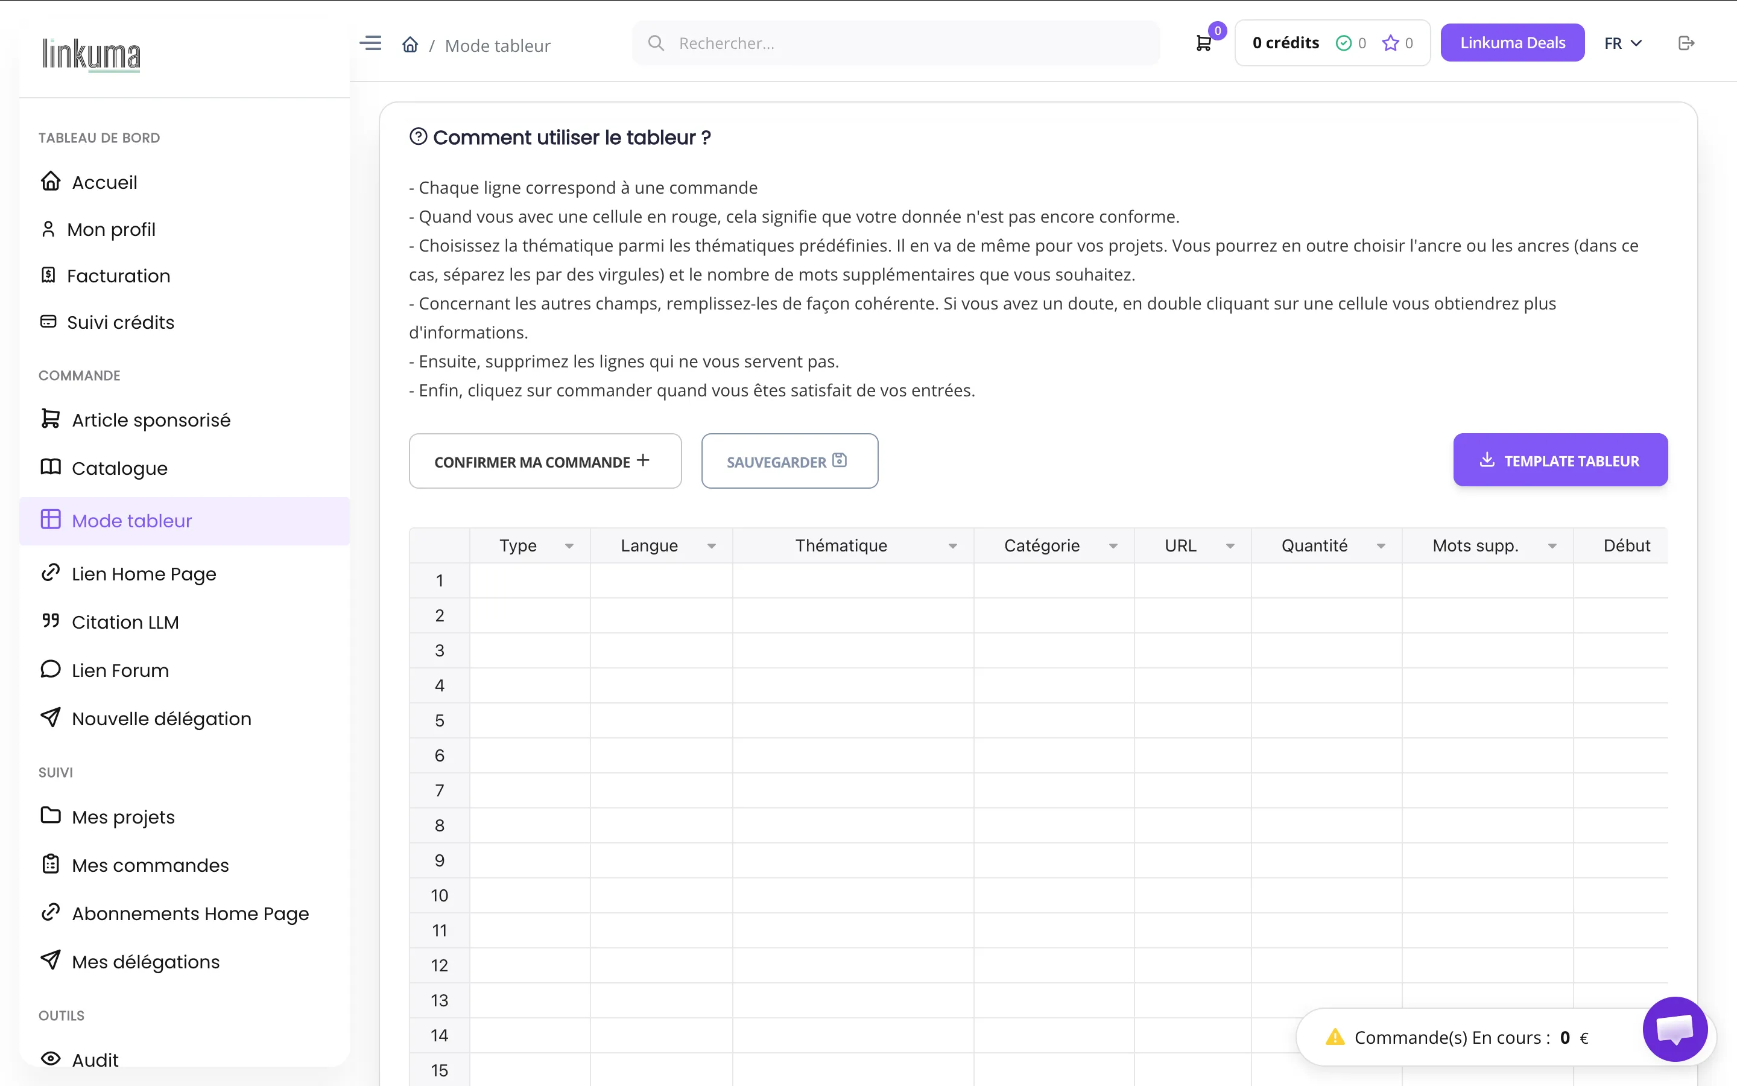Open the URL column dropdown arrow

[1230, 547]
